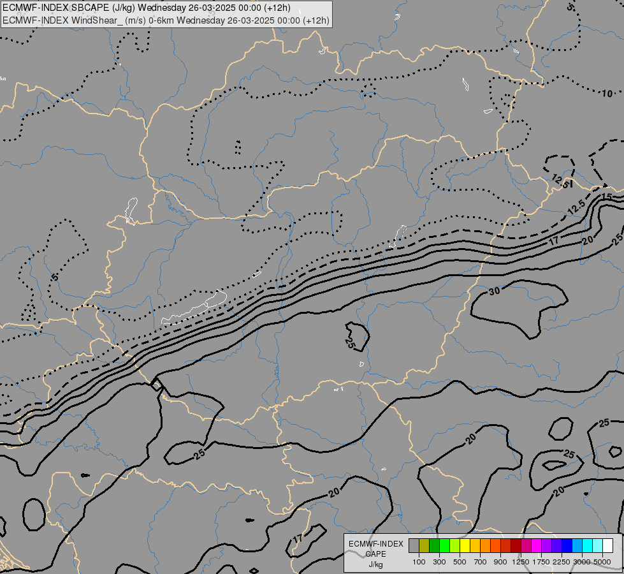Choose the pure blue swatch after 2250
The image size is (624, 574).
(x=567, y=546)
